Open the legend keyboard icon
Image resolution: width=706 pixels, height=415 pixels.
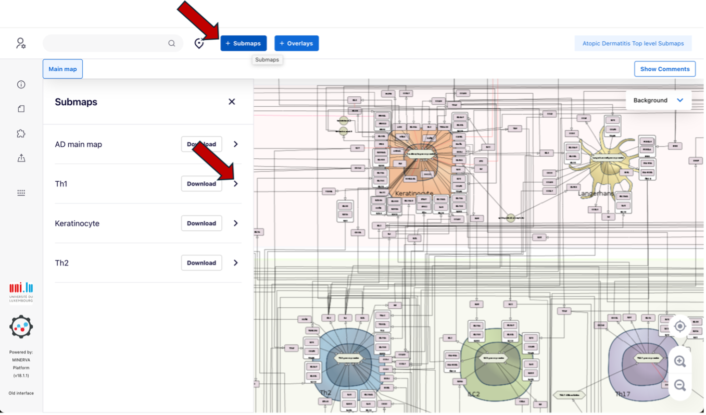pos(21,193)
